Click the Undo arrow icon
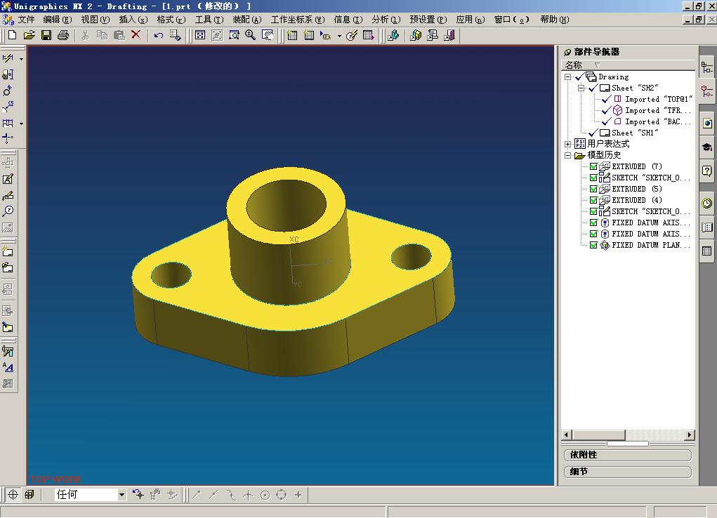Screen dimensions: 717x518 158,35
